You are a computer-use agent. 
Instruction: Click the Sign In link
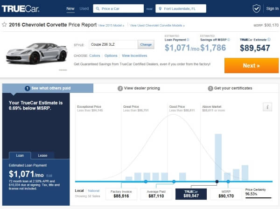coord(272,8)
